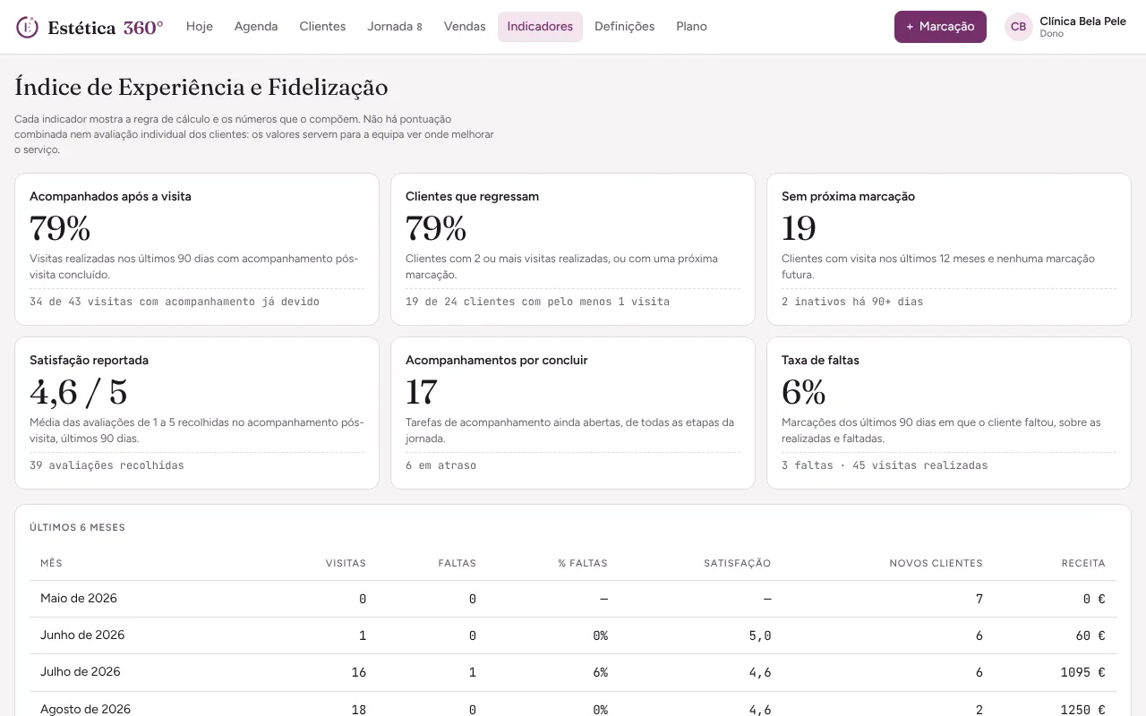This screenshot has height=716, width=1146.
Task: Click the Sem próxima marcação card title
Action: pos(848,196)
